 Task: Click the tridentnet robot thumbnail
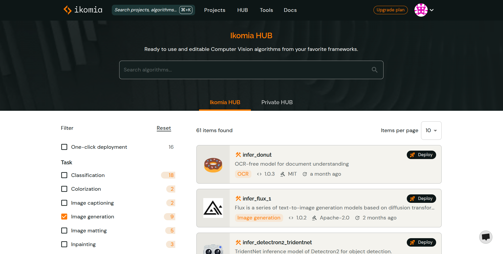tap(213, 249)
